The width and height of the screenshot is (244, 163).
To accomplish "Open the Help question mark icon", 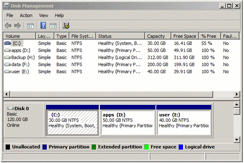I will point(43,25).
